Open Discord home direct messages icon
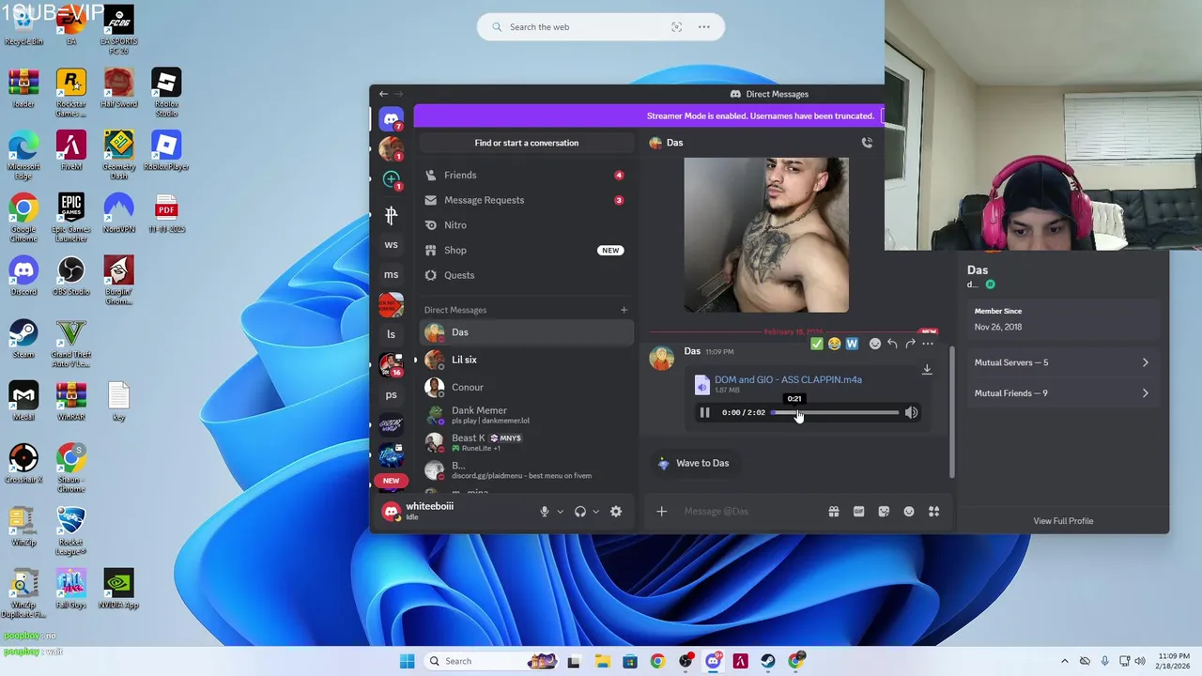 pyautogui.click(x=392, y=119)
